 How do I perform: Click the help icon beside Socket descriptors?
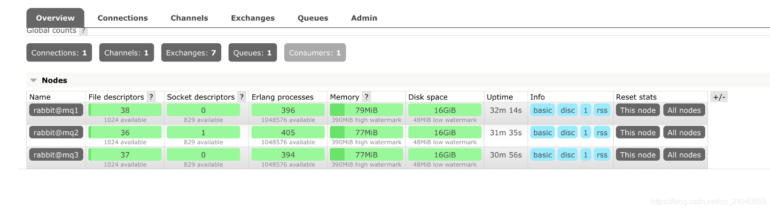[x=241, y=97]
